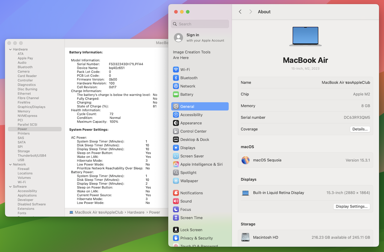Open Wallpaper settings

pyautogui.click(x=200, y=181)
